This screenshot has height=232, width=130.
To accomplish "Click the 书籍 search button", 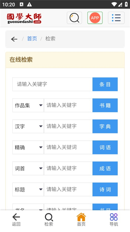I will click(105, 105).
